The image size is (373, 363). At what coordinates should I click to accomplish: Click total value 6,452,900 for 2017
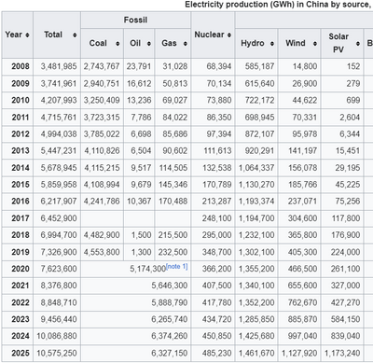[x=59, y=218]
